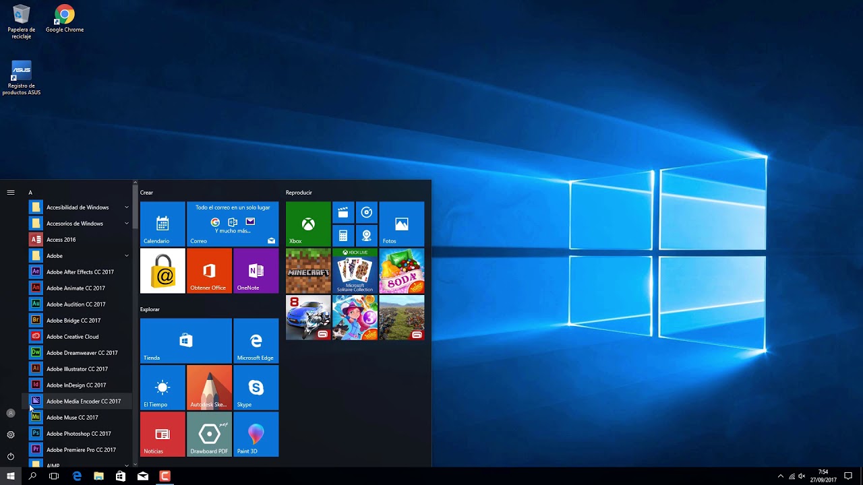
Task: Expand Accesorios de Windows folder
Action: (80, 224)
